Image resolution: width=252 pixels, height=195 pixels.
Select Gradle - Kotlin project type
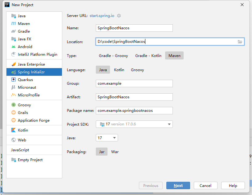pos(148,56)
